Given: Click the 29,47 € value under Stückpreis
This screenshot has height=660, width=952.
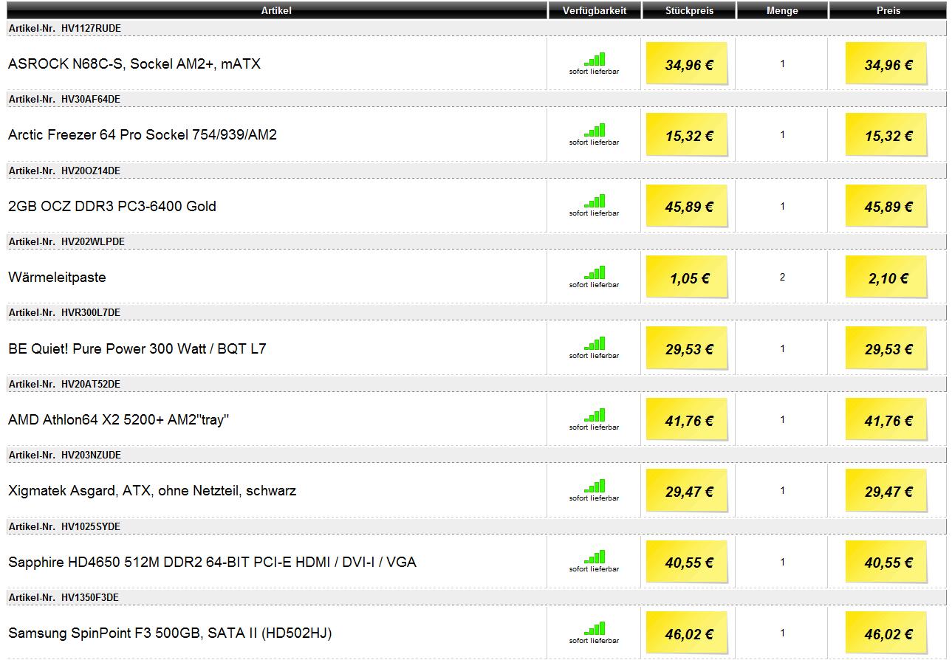Looking at the screenshot, I should point(689,492).
